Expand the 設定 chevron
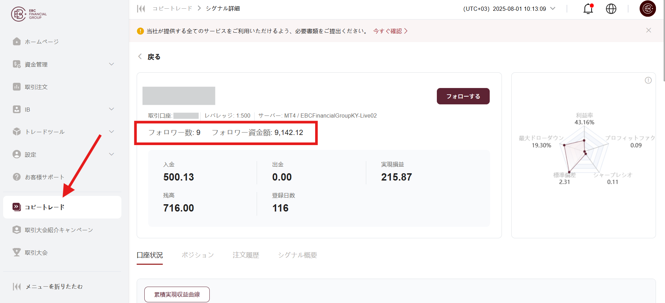This screenshot has width=665, height=303. 111,154
